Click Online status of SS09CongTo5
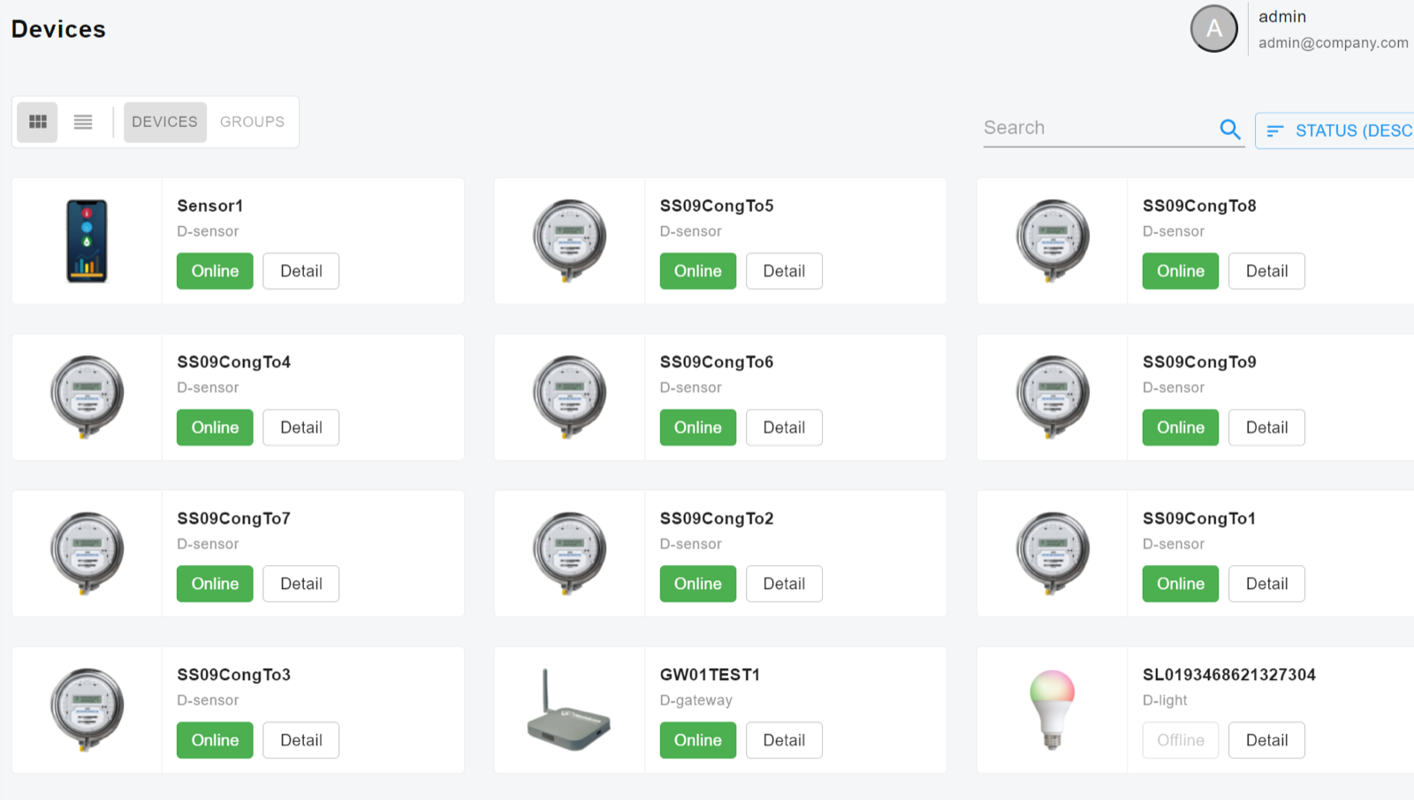The width and height of the screenshot is (1414, 800). (698, 271)
